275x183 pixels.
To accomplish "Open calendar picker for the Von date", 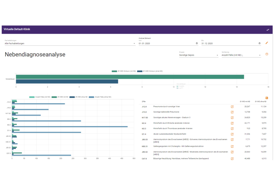I will coord(196,43).
